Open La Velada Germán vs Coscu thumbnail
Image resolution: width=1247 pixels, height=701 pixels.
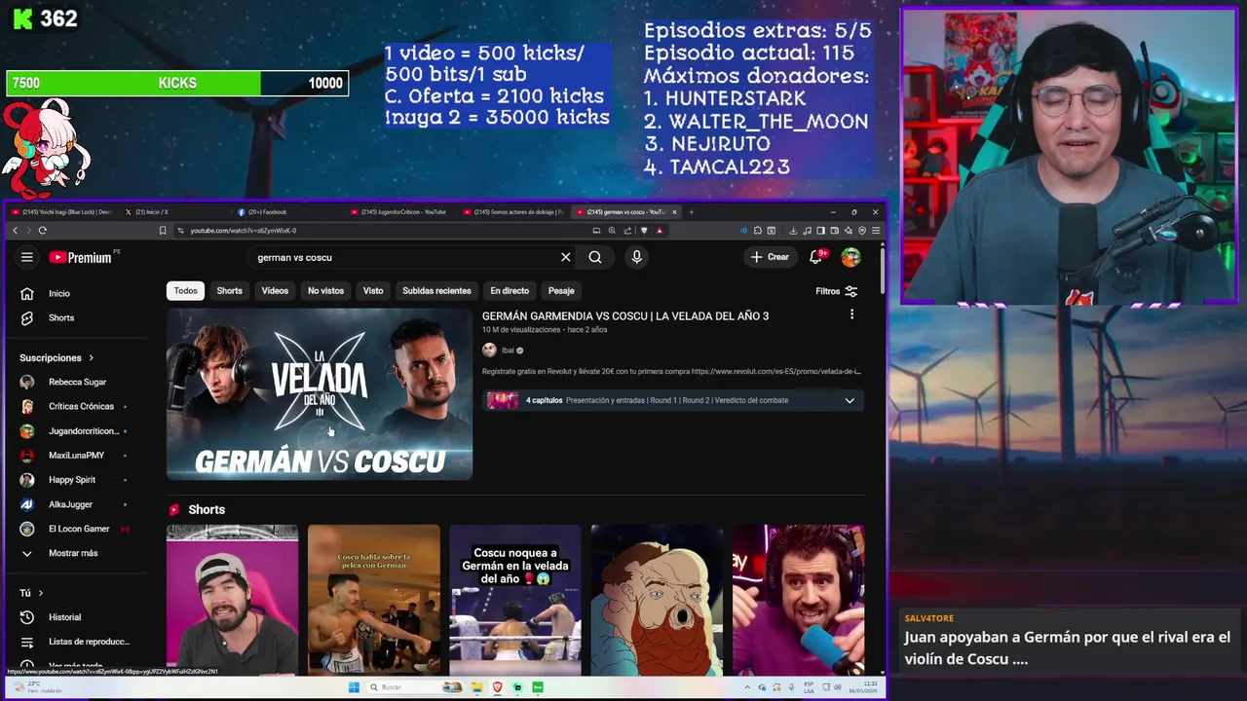pos(320,394)
